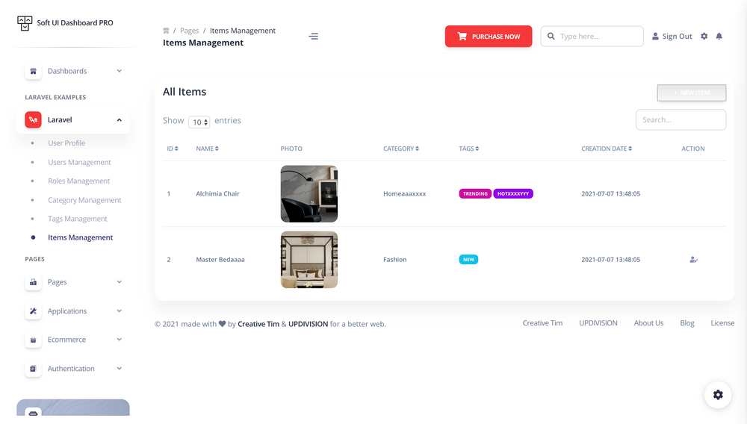Toggle sidebar with hamburger menu icon
Image resolution: width=747 pixels, height=424 pixels.
tap(313, 36)
